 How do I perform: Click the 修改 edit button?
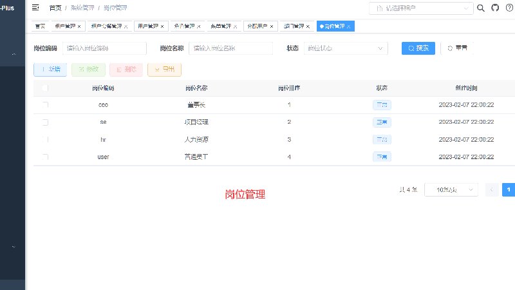pyautogui.click(x=88, y=70)
